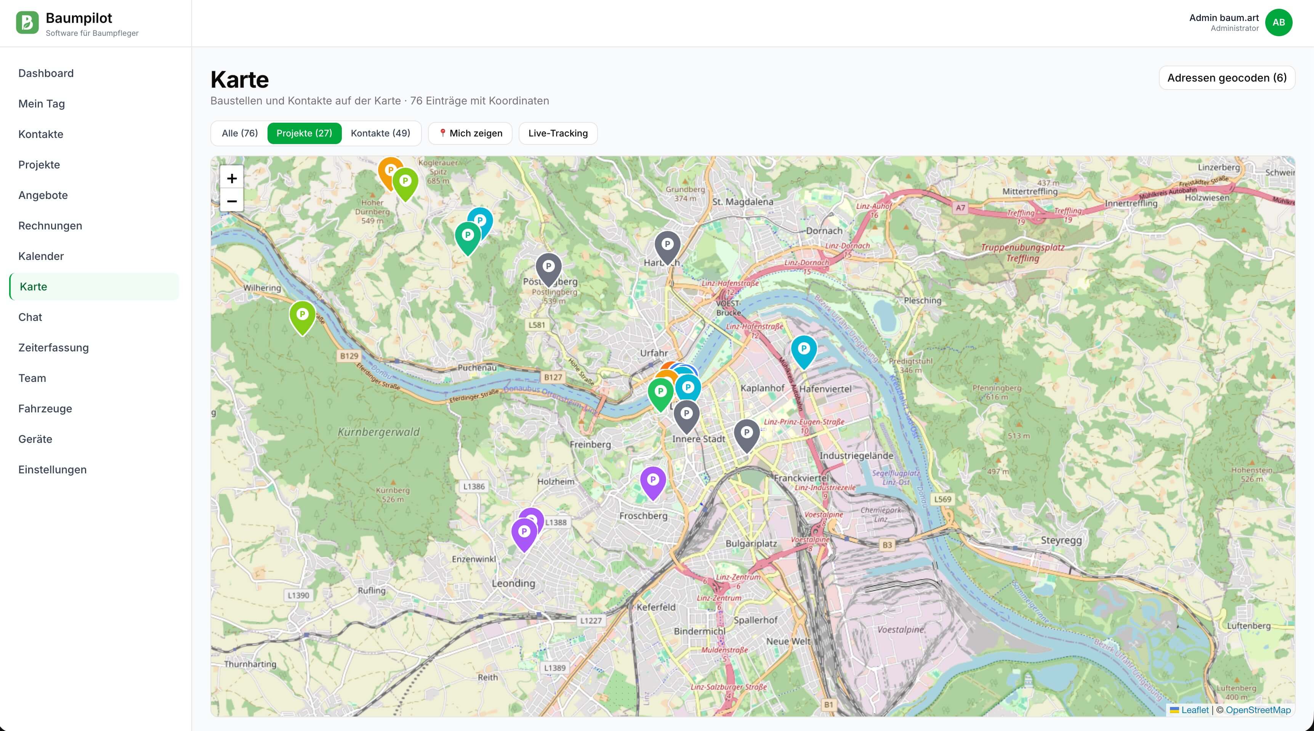This screenshot has height=731, width=1314.
Task: Select the teal marker south of Koglerauer Spitz
Action: [467, 238]
